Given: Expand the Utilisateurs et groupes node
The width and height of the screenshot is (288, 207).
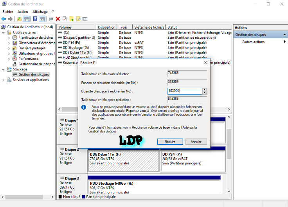Looking at the screenshot, I should click(9, 54).
